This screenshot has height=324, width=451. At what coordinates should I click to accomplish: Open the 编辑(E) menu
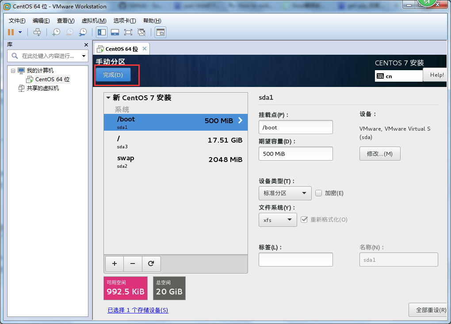41,21
